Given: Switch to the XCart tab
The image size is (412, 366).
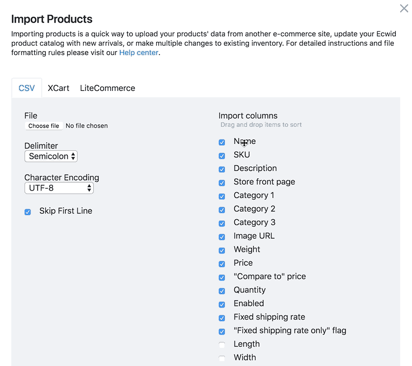Looking at the screenshot, I should [x=58, y=88].
